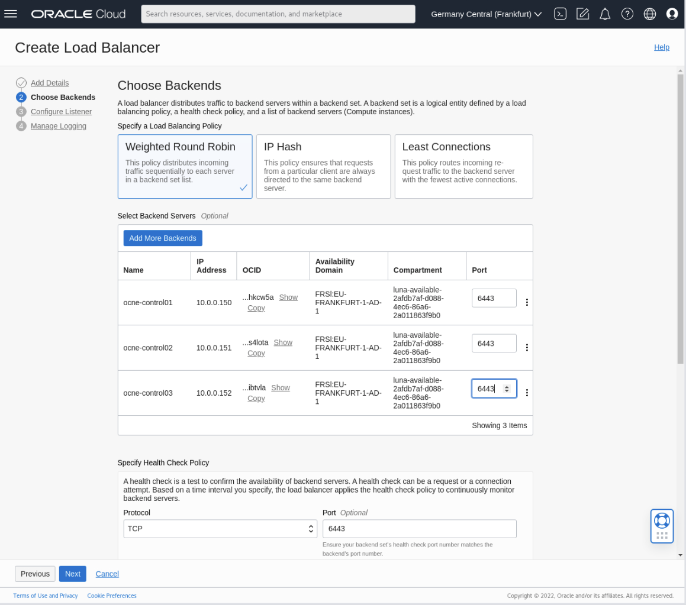Viewport: 686px width, 605px height.
Task: Launch the Cloud Shell terminal
Action: 560,13
